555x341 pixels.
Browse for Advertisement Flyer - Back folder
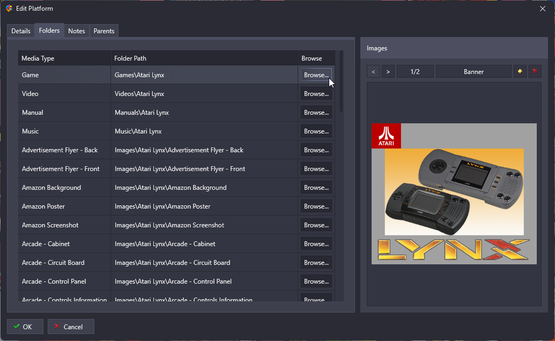tap(316, 150)
